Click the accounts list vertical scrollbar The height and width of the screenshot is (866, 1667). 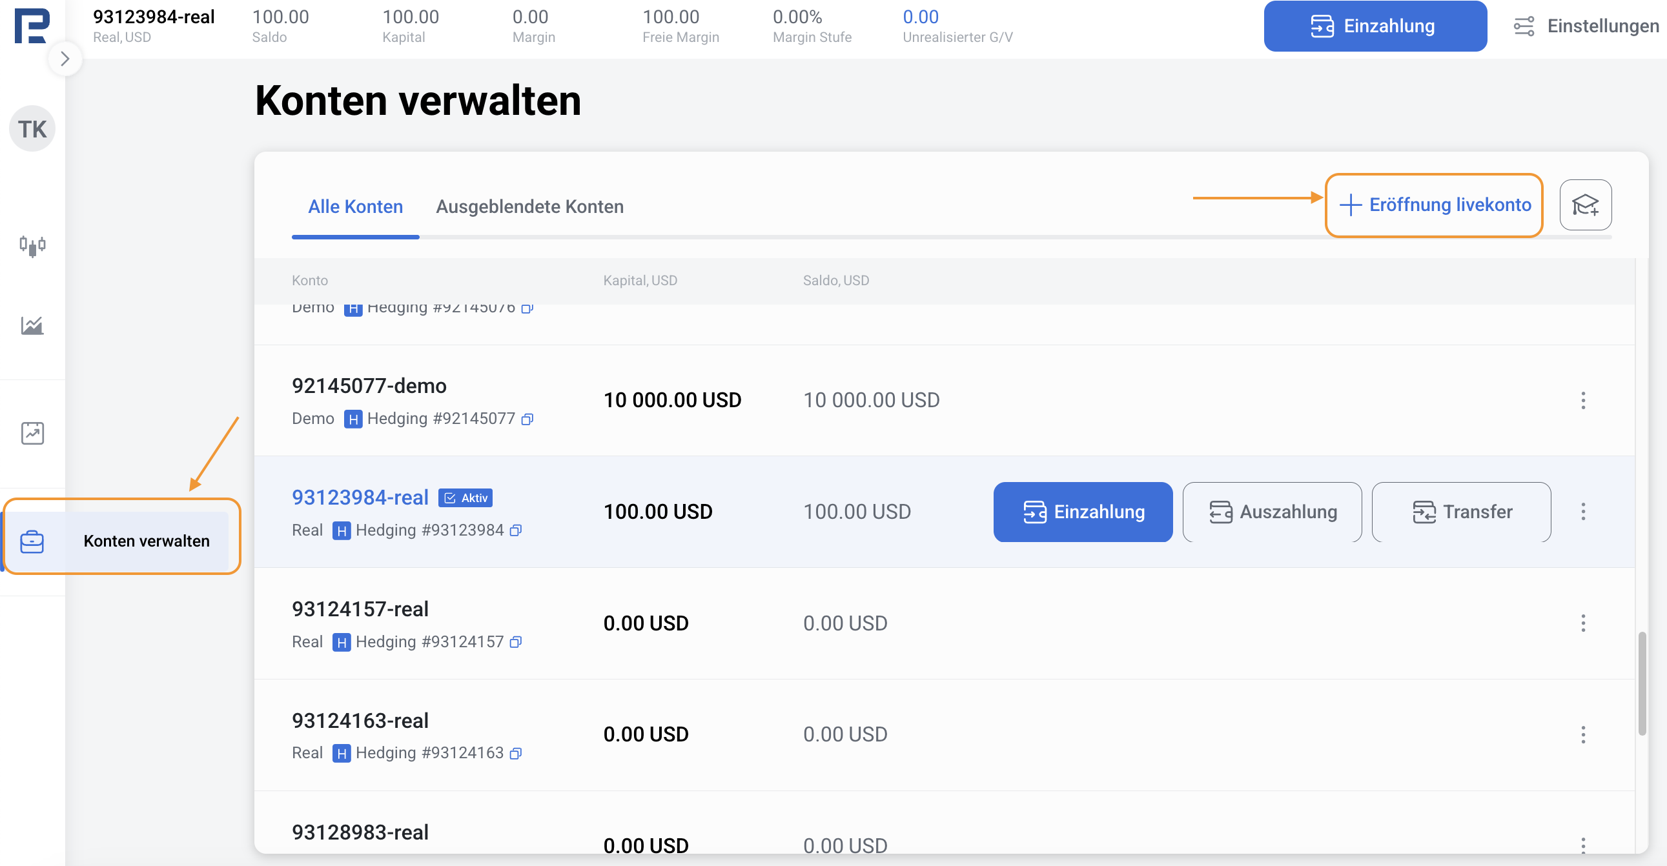pyautogui.click(x=1642, y=683)
